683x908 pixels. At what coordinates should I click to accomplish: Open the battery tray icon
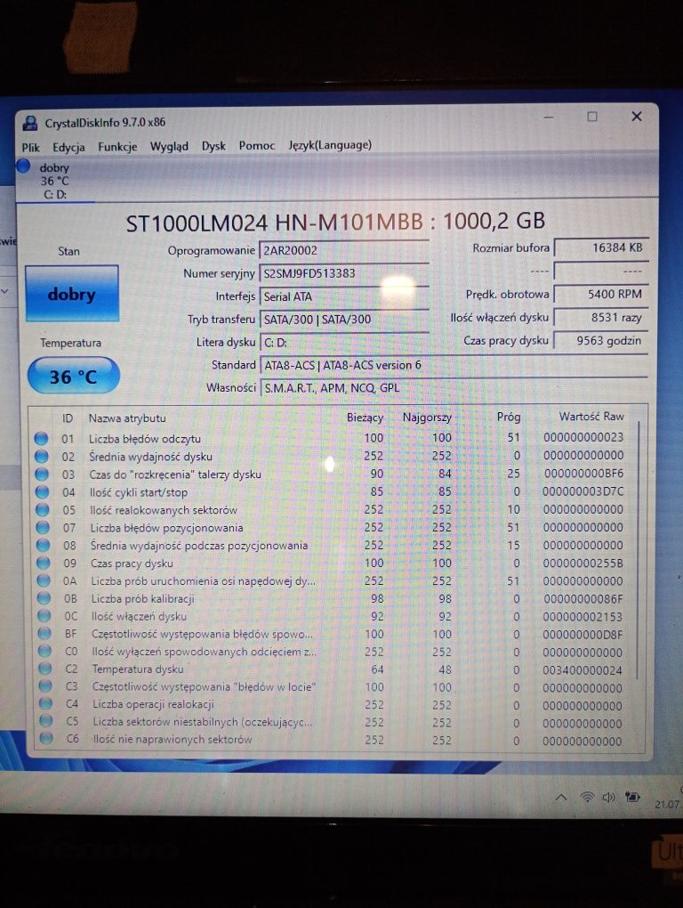[632, 798]
